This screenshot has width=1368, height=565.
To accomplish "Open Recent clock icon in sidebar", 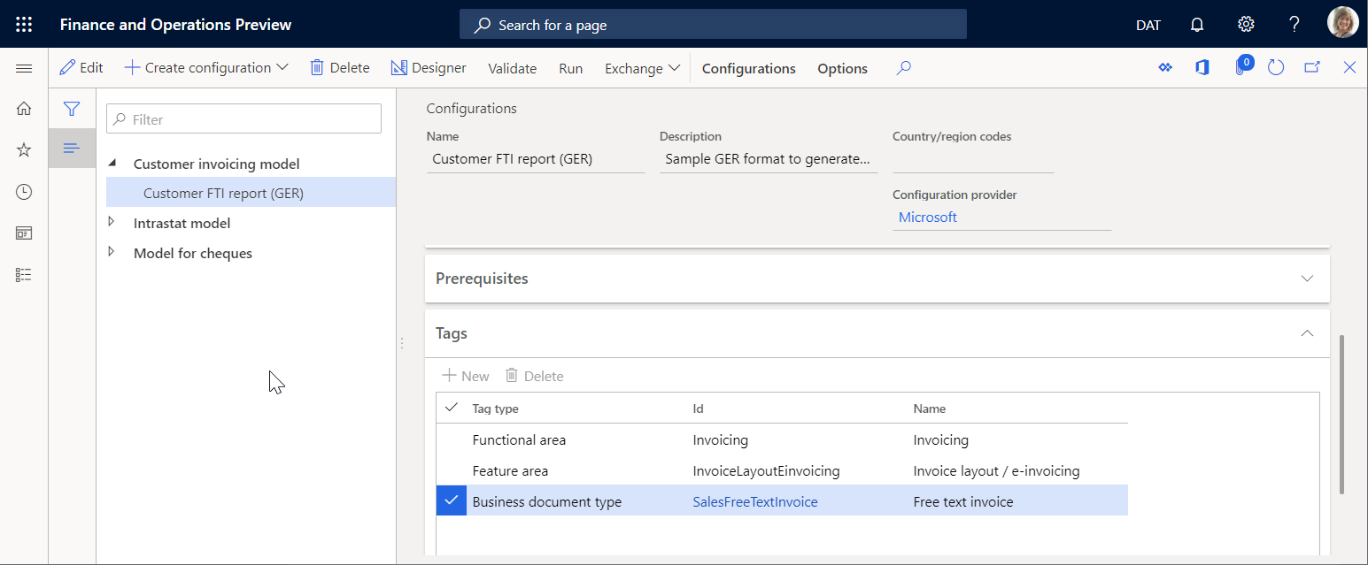I will [x=24, y=192].
